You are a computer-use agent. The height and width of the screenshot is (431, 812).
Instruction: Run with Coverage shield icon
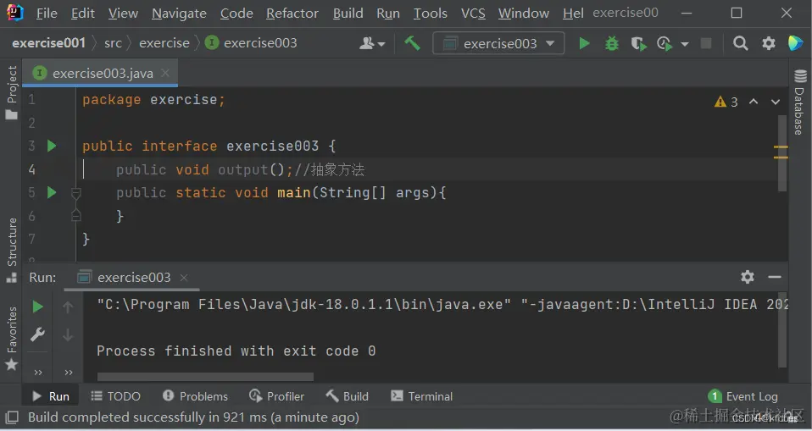click(639, 43)
